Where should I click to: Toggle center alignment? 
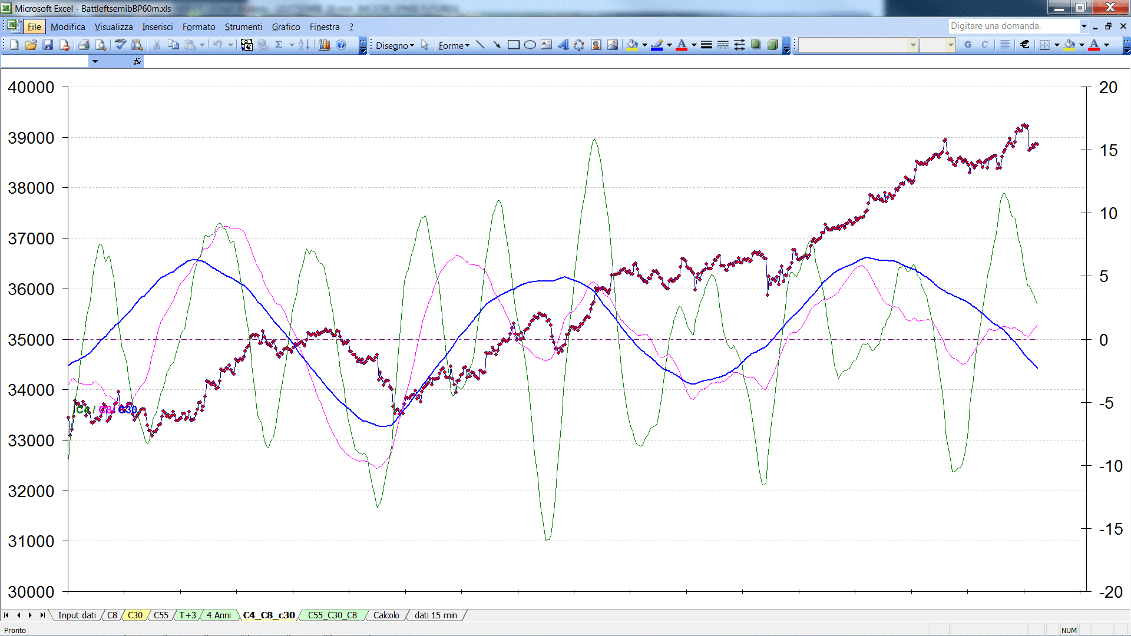[x=1005, y=45]
